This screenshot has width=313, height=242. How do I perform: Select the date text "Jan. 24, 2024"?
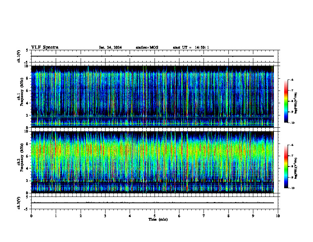click(110, 47)
